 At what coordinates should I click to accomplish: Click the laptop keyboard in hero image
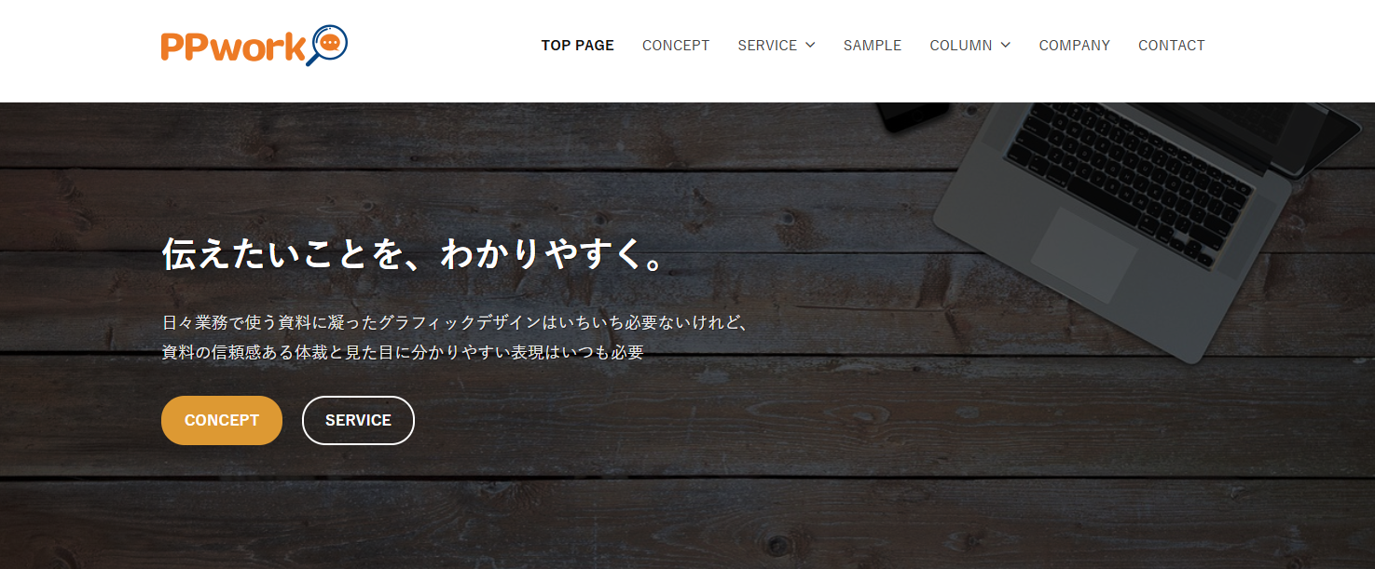coord(1137,177)
